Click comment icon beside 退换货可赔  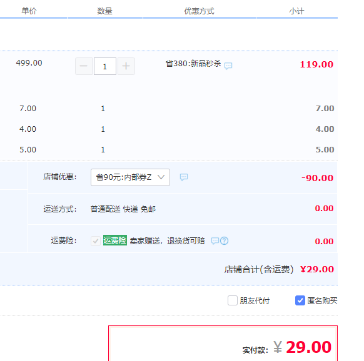[x=215, y=241]
